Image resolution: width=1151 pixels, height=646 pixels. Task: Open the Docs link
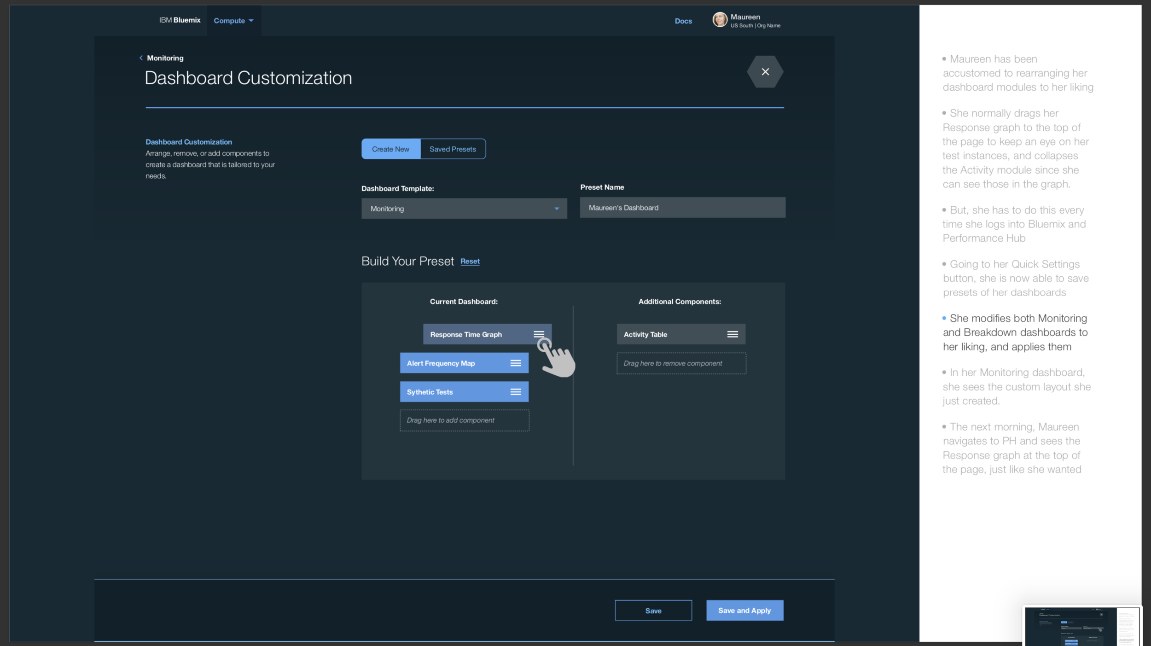683,21
